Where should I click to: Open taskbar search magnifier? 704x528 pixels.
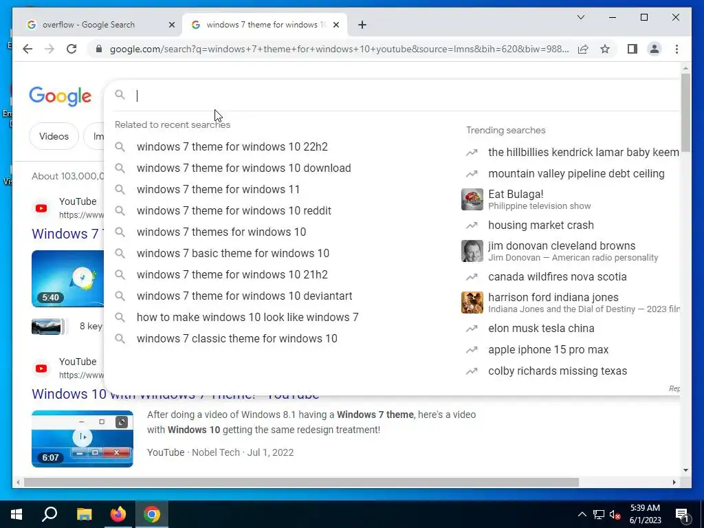(49, 514)
